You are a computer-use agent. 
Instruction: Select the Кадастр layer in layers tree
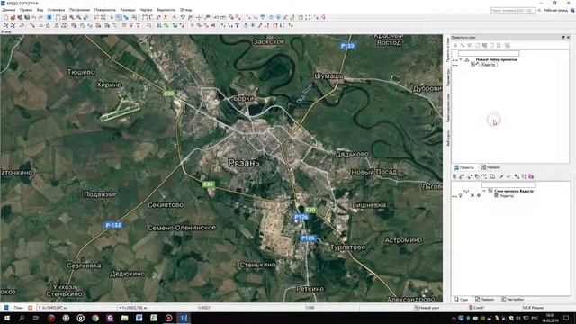coord(507,196)
